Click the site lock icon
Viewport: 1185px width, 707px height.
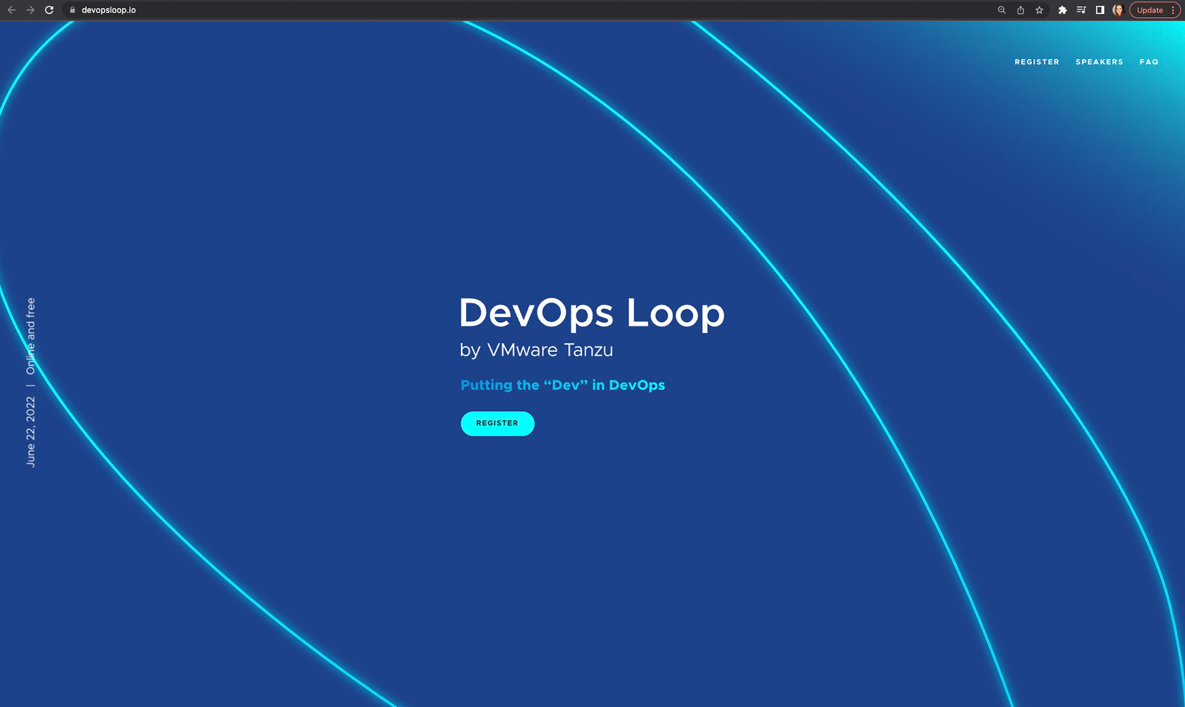point(72,10)
